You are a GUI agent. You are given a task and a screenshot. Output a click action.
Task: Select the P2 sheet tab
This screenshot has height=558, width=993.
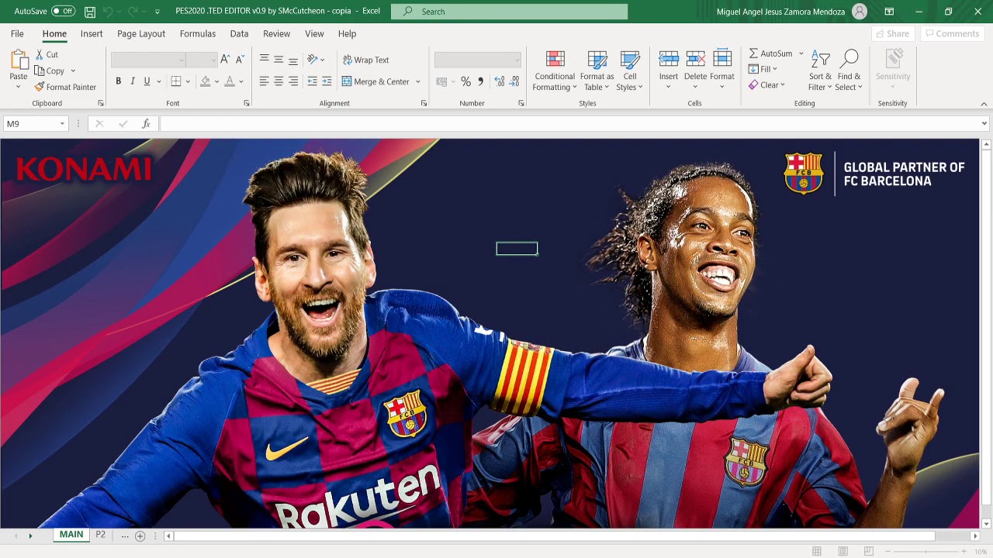point(100,536)
